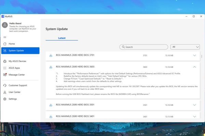Select ROG MAXIMUS Z690 HERO BIOS 3401 title
The width and height of the screenshot is (205, 136).
[75, 116]
